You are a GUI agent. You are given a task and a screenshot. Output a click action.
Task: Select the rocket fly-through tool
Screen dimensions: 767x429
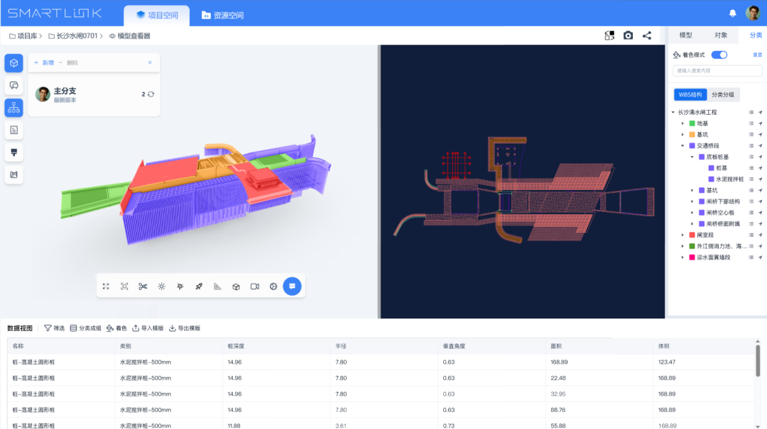coord(199,286)
